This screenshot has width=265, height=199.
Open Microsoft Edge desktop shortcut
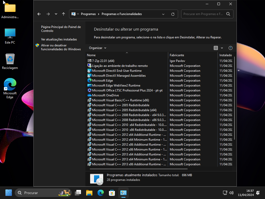(10, 88)
